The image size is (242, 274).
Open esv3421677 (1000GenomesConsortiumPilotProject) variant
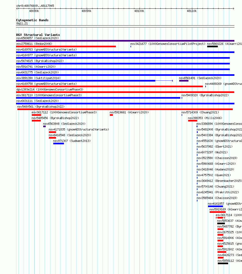click(x=168, y=44)
